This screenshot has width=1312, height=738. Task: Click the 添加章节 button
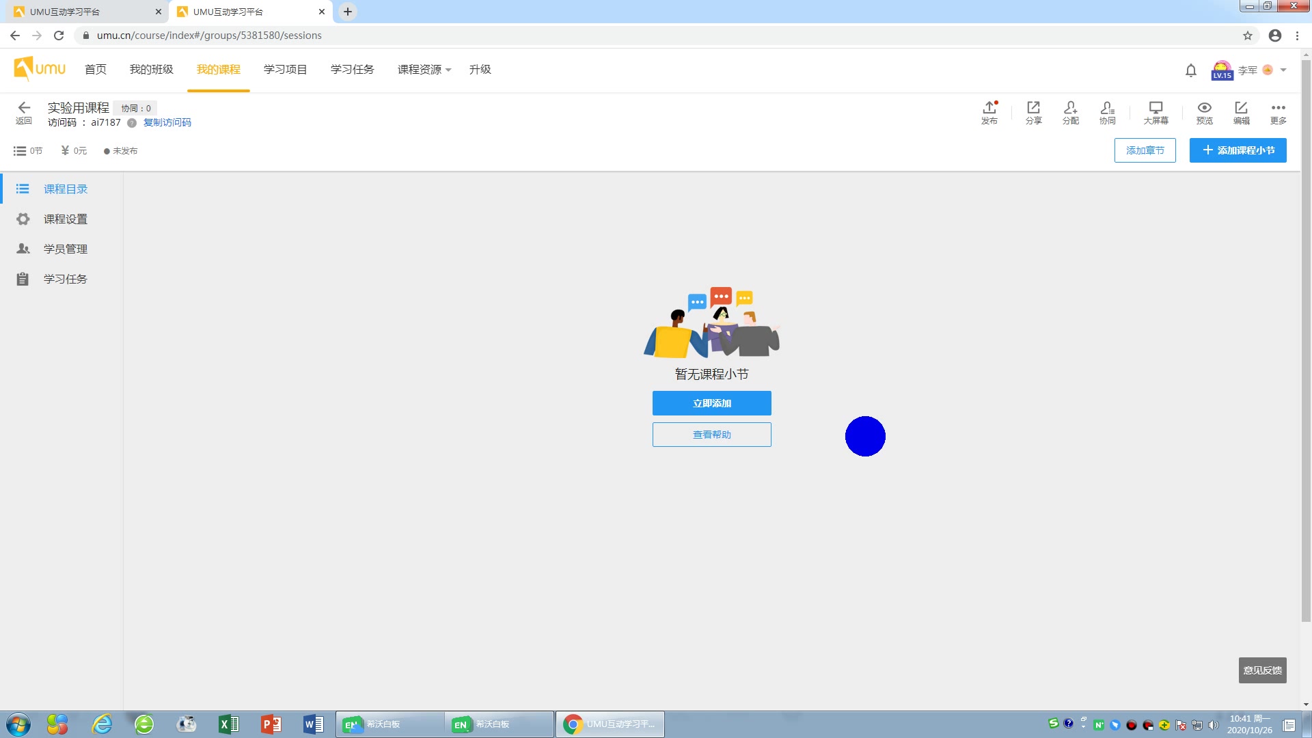coord(1145,150)
